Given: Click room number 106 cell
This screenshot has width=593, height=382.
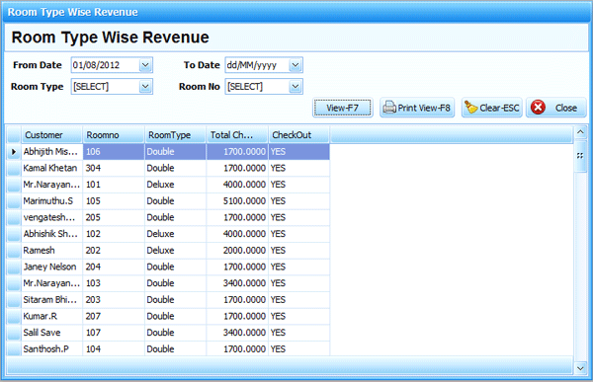Looking at the screenshot, I should (x=114, y=152).
